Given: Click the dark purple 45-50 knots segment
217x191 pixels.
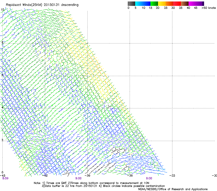Looking at the screenshot, I should (x=200, y=4).
